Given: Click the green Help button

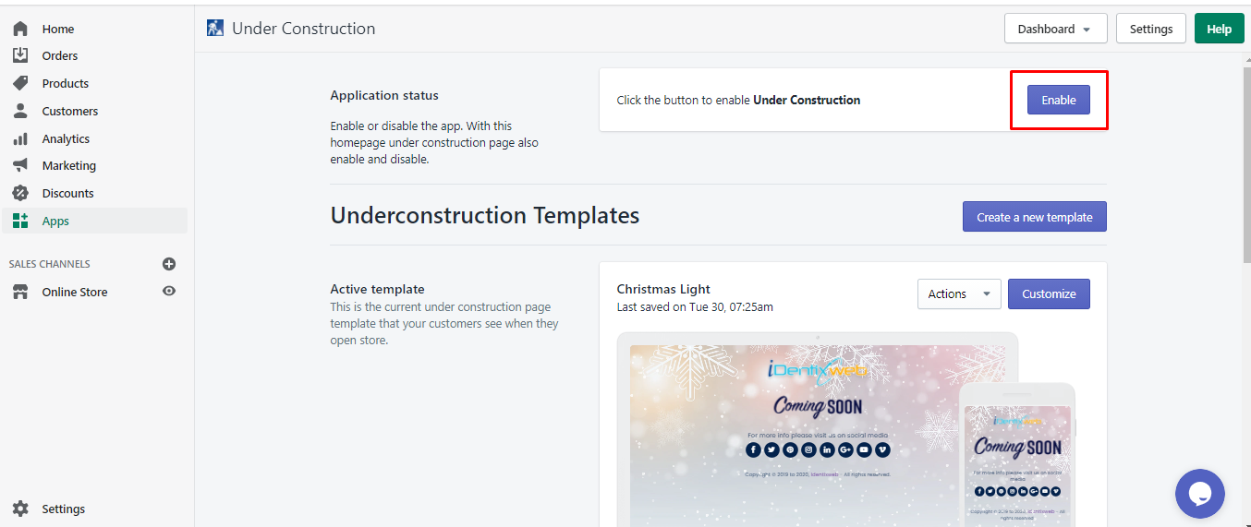Looking at the screenshot, I should tap(1219, 29).
